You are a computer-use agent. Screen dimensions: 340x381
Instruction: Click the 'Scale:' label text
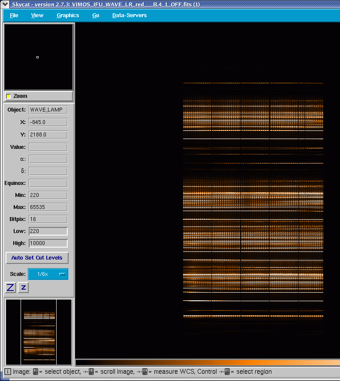tap(18, 274)
